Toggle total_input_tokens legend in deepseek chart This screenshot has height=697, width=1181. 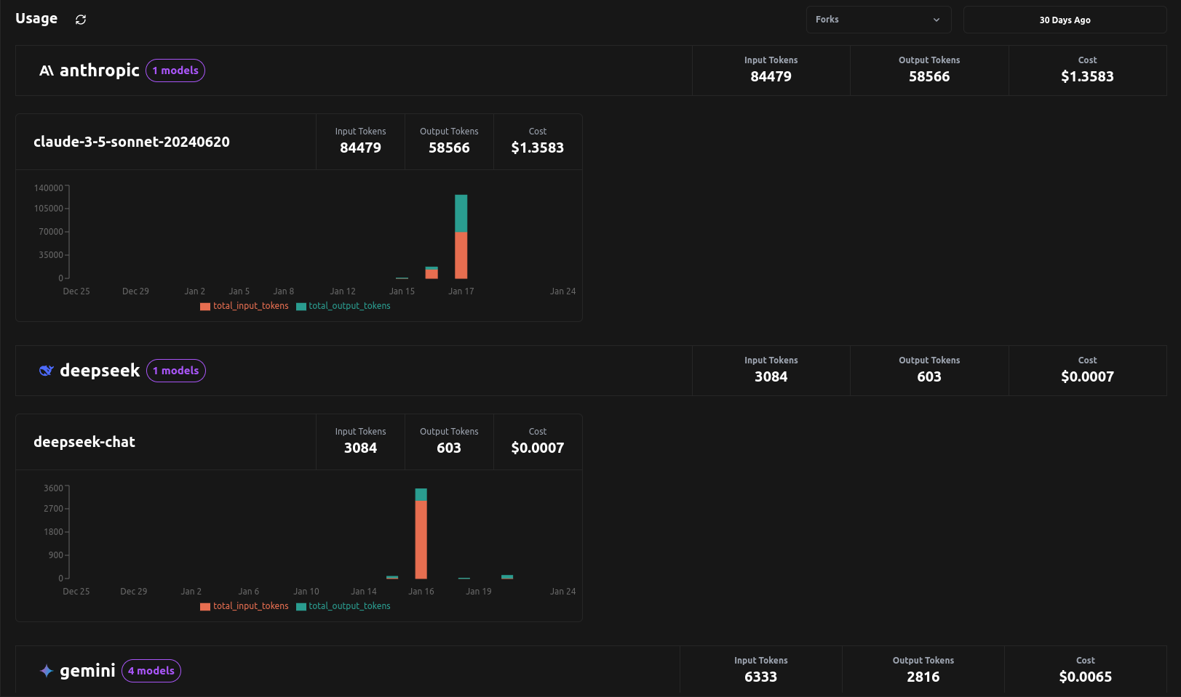click(x=244, y=606)
